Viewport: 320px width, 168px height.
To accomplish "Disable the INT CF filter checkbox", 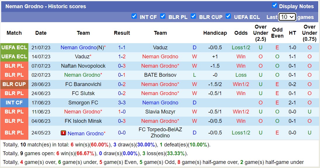I will (134, 17).
